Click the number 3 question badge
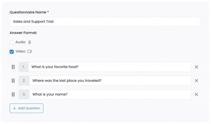Screen dimensions: 211x124 (24, 94)
